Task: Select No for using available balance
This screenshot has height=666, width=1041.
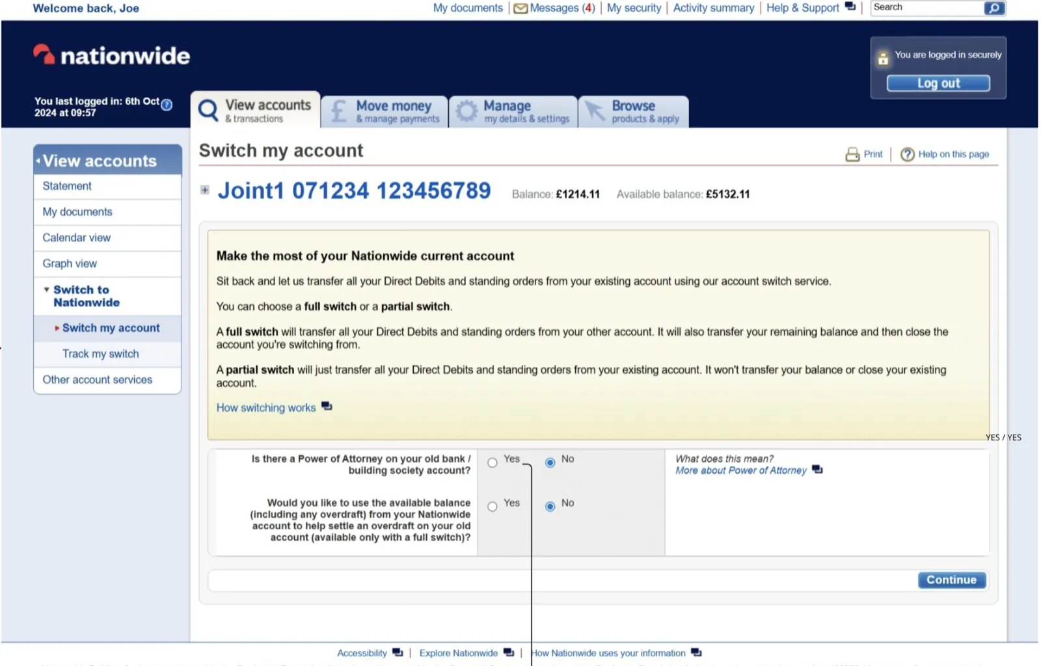Action: (x=550, y=506)
